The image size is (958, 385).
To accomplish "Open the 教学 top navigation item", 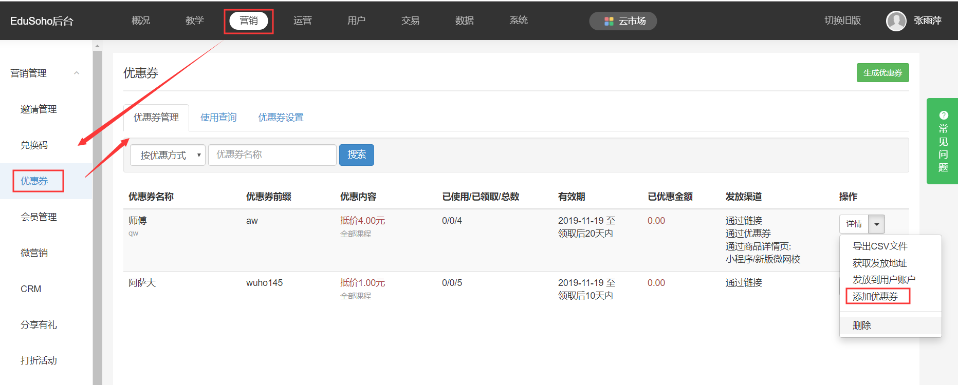I will click(x=194, y=21).
